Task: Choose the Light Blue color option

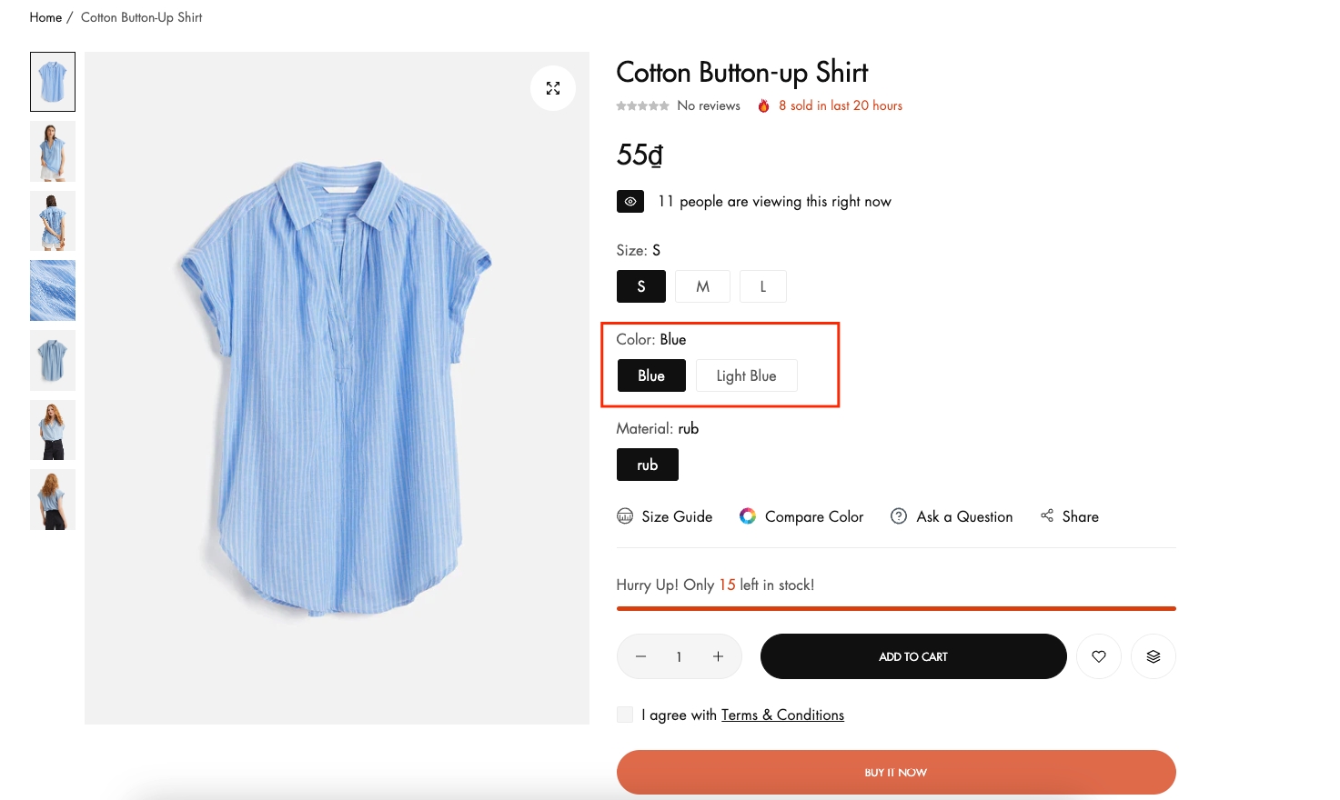Action: tap(746, 375)
